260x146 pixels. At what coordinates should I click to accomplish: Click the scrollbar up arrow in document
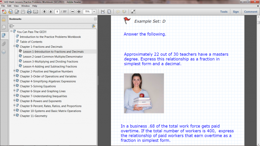tap(258, 17)
